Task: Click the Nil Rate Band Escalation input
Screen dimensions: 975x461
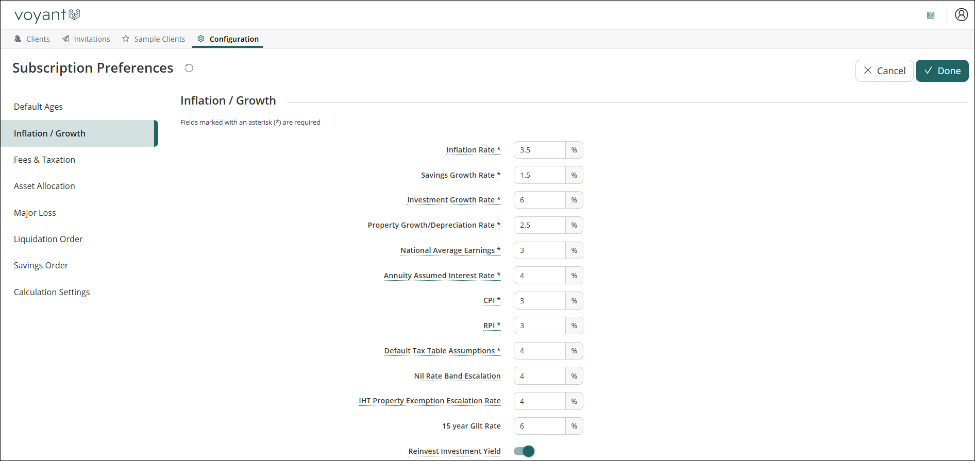Action: tap(540, 376)
